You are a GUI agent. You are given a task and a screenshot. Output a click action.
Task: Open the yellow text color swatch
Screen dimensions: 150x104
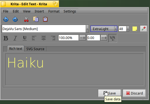pos(135,29)
